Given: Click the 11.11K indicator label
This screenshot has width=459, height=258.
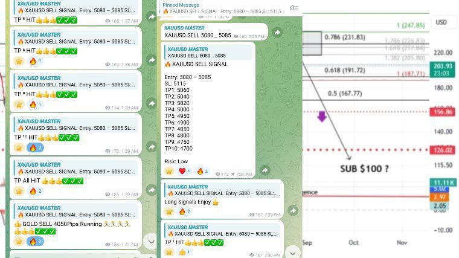Looking at the screenshot, I should 443,182.
